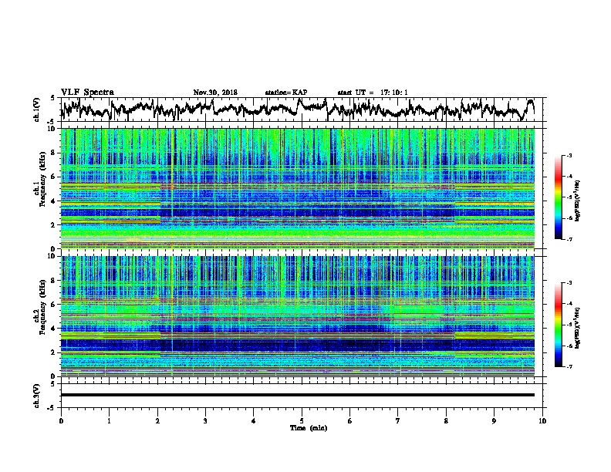Click the 'station=KAP' label
Screen dimensions: 611x472
pyautogui.click(x=286, y=93)
